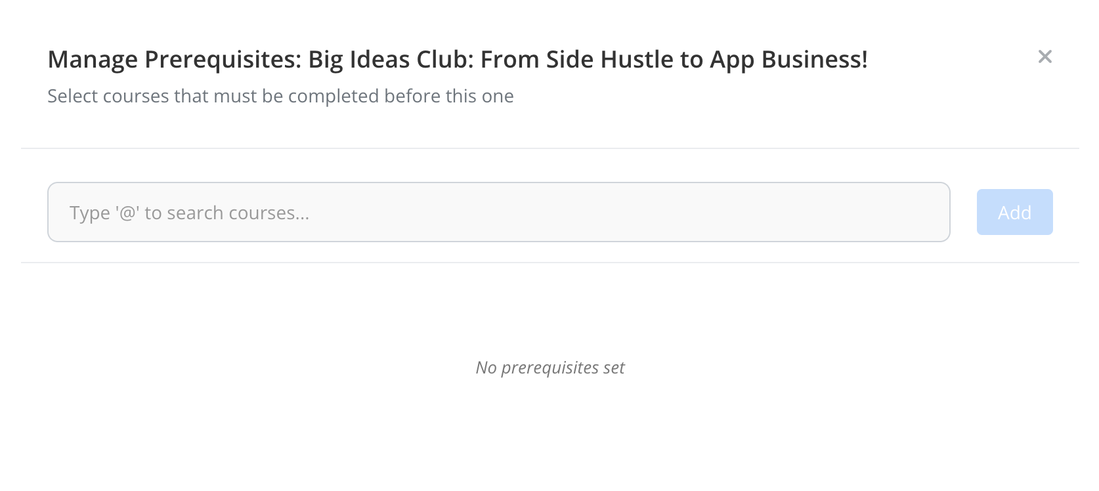The image size is (1099, 491).
Task: Click the X icon beside the title
Action: tap(1045, 57)
